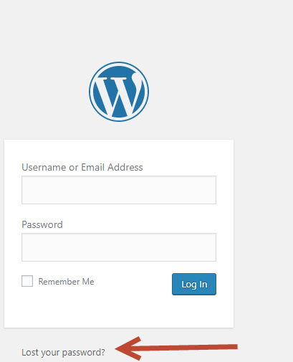
Task: Enable remembering this login via checkbox
Action: (27, 281)
